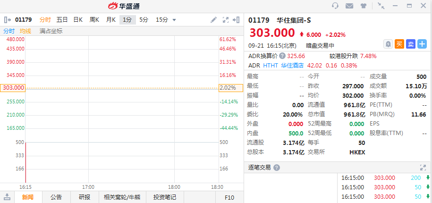Switch to 周K weekly candlestick

click(94, 20)
